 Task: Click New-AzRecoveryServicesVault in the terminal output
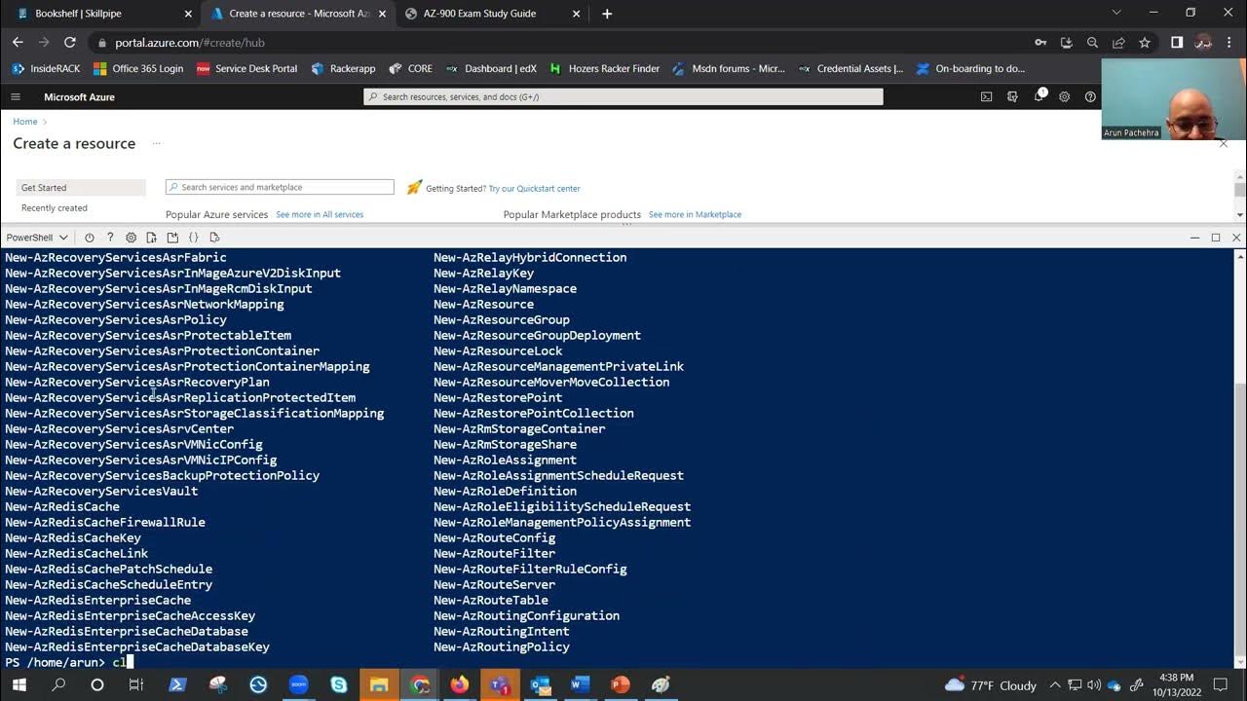pos(101,492)
